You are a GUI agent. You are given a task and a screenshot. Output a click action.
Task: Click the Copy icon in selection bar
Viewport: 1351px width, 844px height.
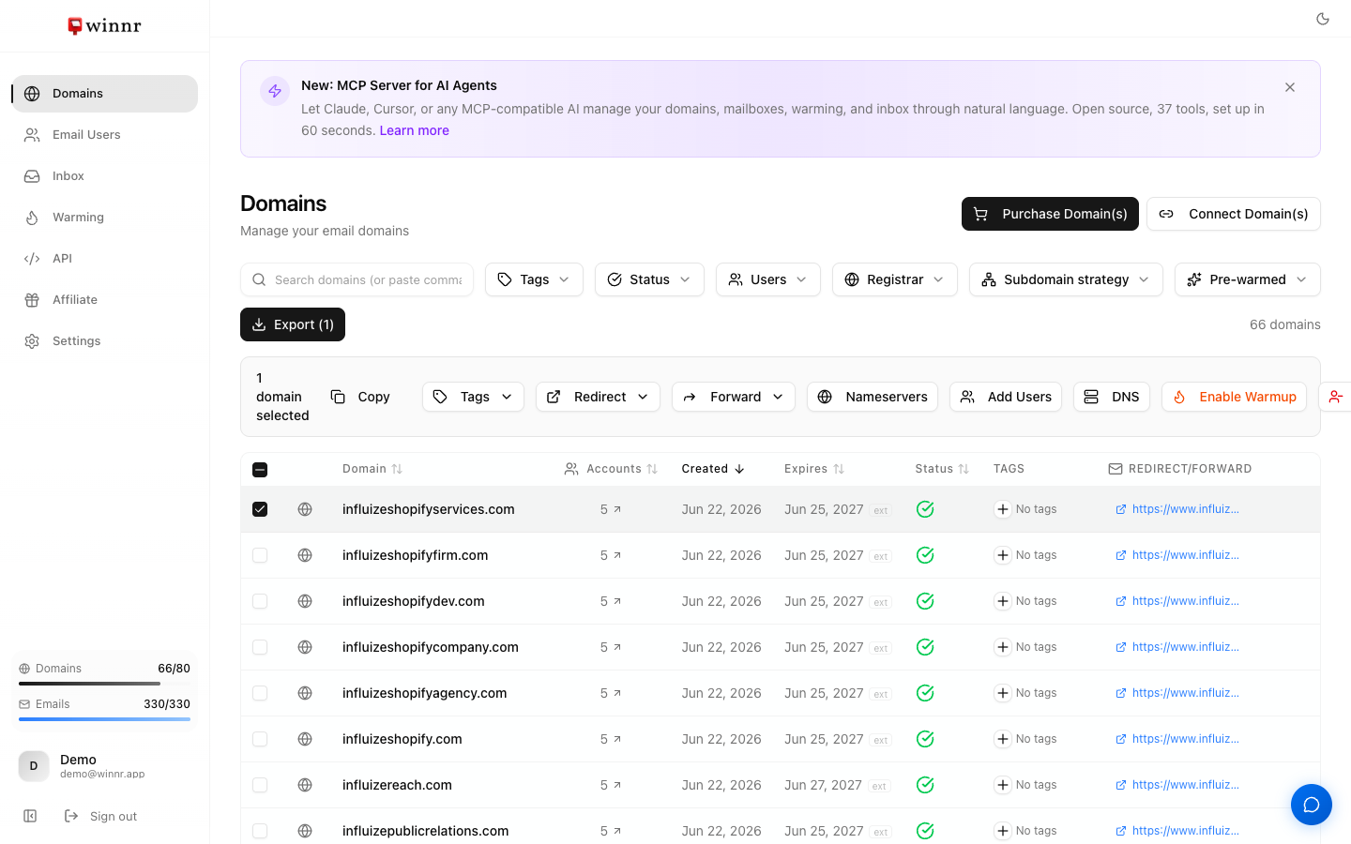tap(338, 397)
